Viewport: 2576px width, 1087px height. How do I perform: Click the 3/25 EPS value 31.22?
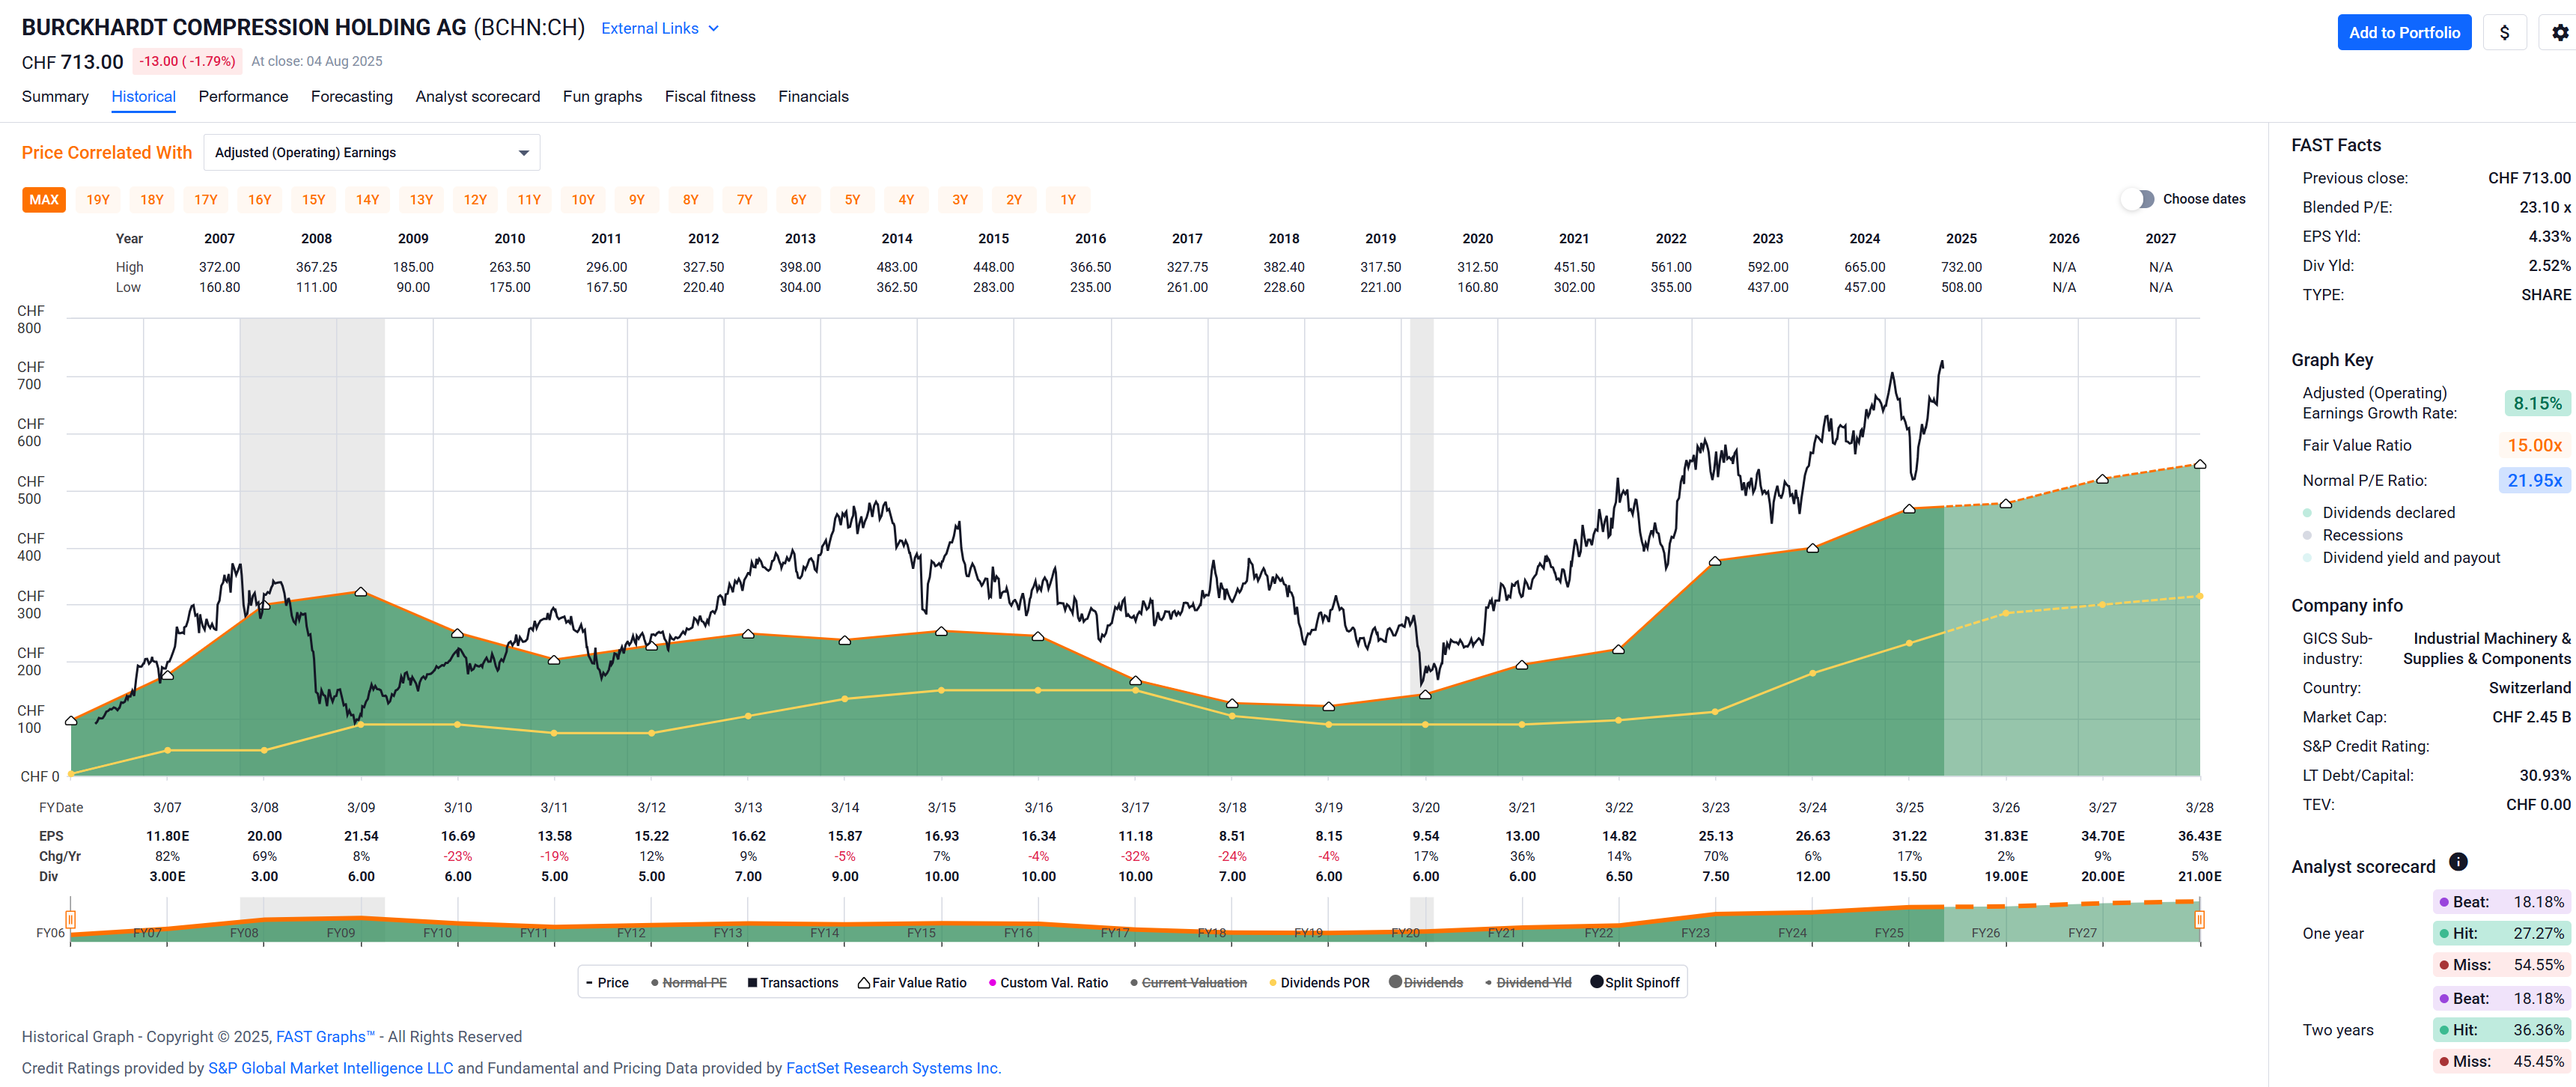click(1909, 836)
